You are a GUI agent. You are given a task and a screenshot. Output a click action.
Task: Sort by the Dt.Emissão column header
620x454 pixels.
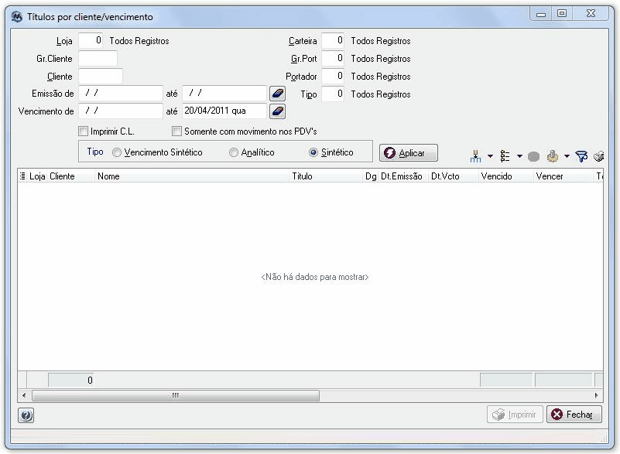[x=404, y=176]
